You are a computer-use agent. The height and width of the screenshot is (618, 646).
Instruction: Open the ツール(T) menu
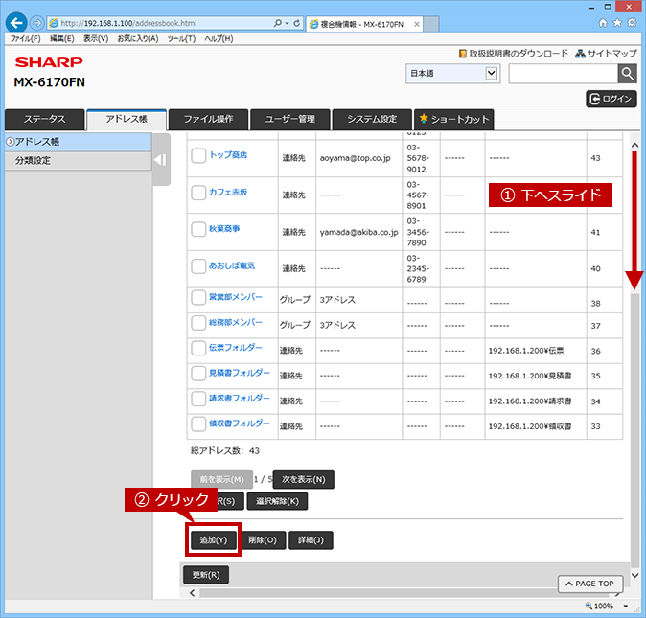coord(181,38)
